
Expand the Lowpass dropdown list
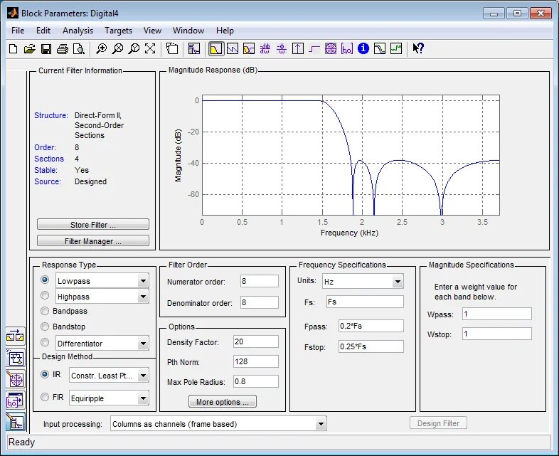[143, 281]
